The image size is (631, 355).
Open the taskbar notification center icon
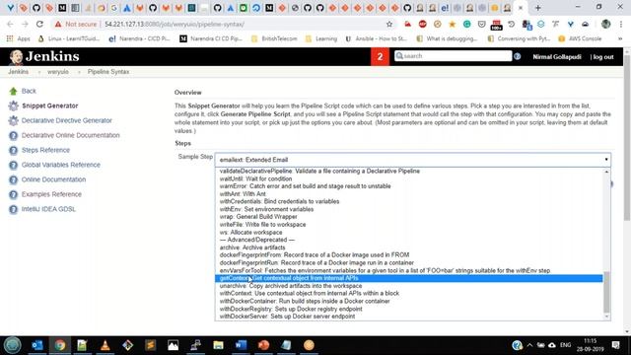[615, 345]
